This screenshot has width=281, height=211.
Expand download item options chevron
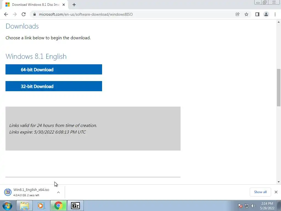[x=58, y=192]
